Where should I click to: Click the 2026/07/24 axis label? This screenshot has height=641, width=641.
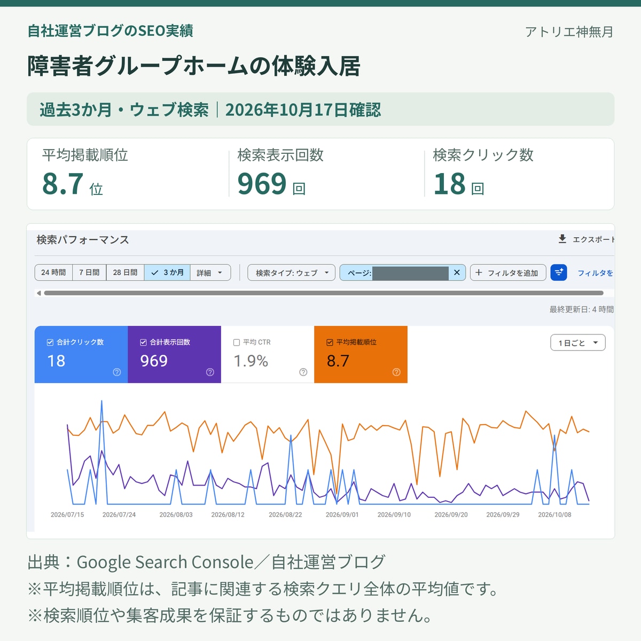pyautogui.click(x=119, y=515)
